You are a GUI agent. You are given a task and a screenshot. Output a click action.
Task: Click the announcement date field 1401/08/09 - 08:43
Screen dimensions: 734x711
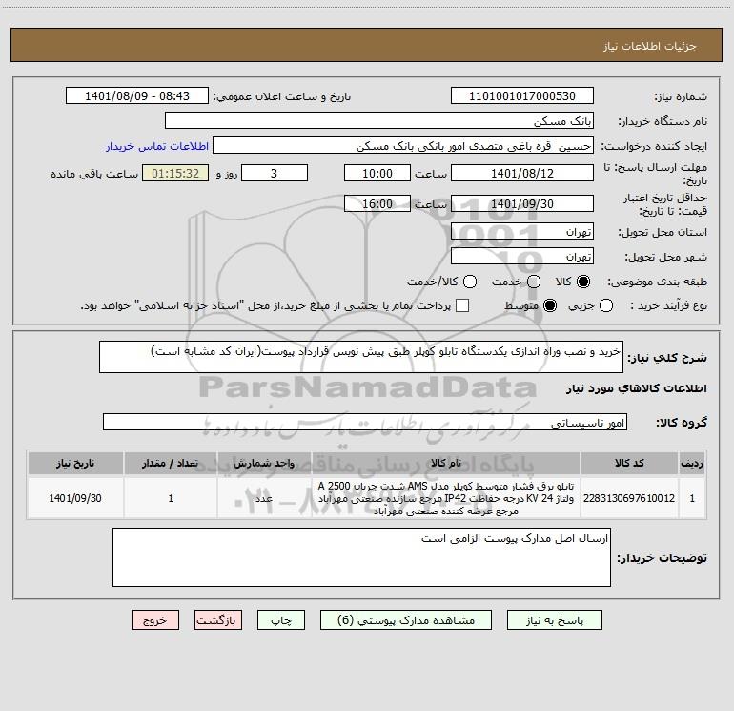[x=137, y=95]
